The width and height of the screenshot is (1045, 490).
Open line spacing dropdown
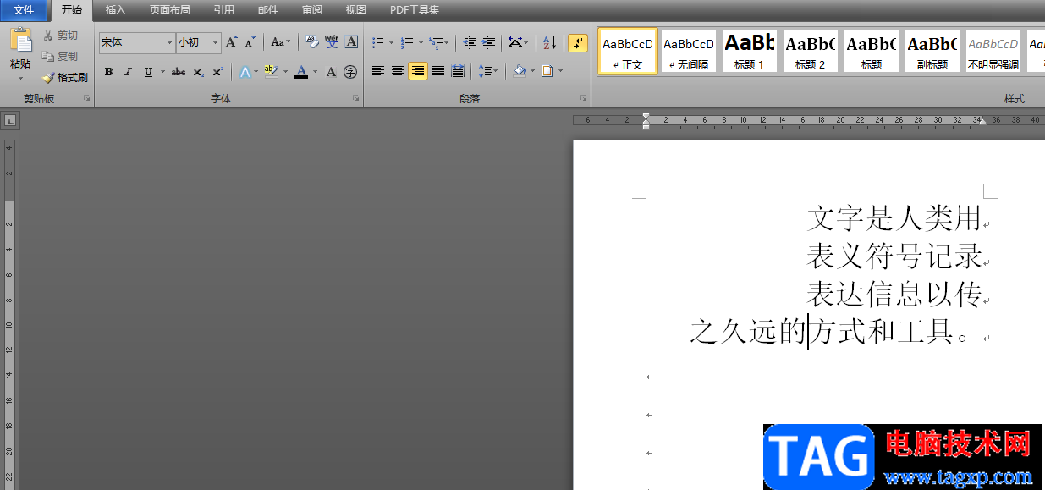(x=488, y=71)
